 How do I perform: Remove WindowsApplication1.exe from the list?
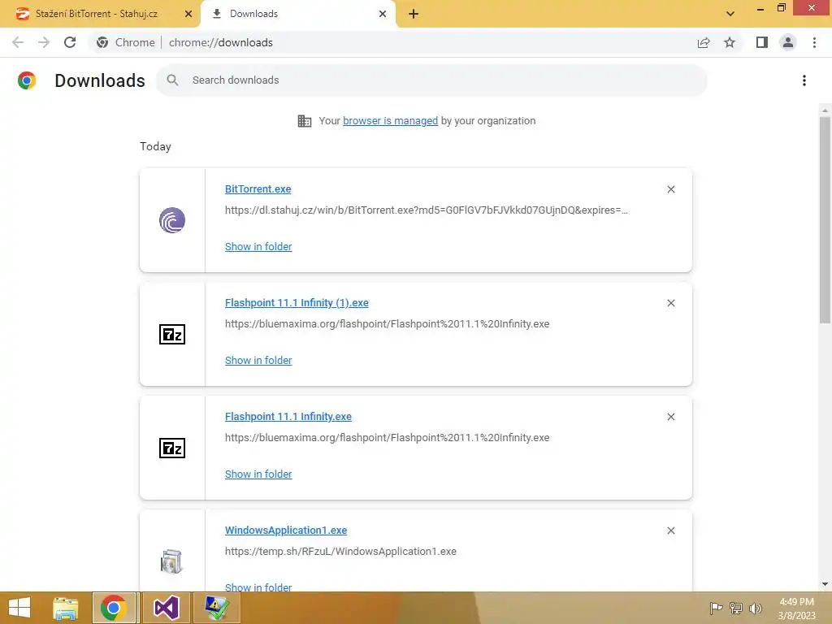click(x=670, y=531)
